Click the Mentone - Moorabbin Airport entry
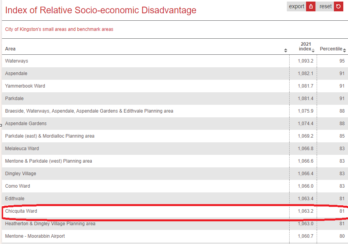The image size is (348, 244). (35, 236)
